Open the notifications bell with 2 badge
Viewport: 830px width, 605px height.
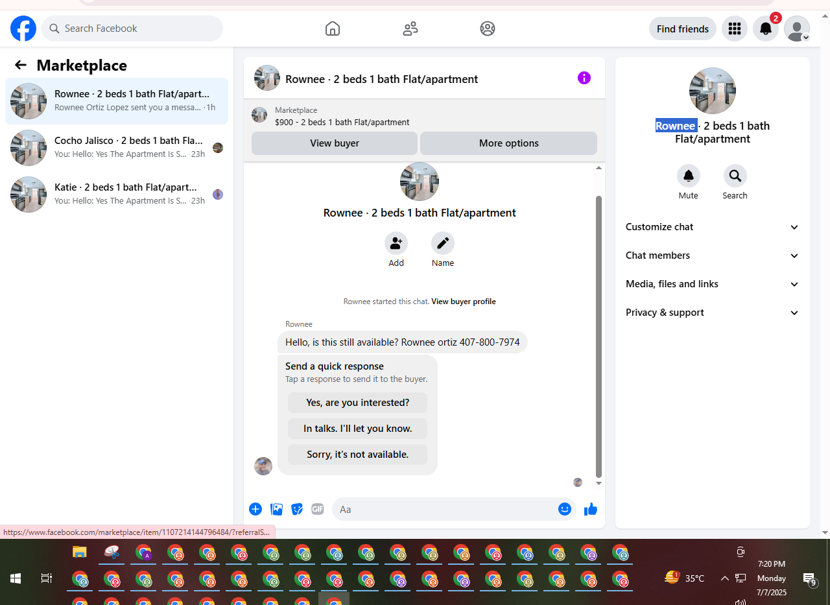click(766, 29)
